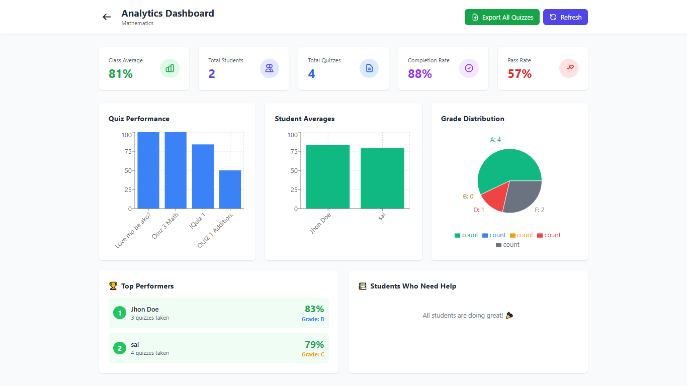Viewport: 687px width, 386px height.
Task: Select the orange legend swatch in Grade Distribution
Action: [x=512, y=235]
